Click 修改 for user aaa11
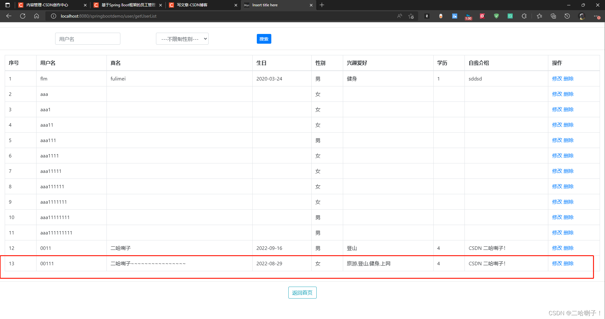The width and height of the screenshot is (605, 319). pos(557,125)
